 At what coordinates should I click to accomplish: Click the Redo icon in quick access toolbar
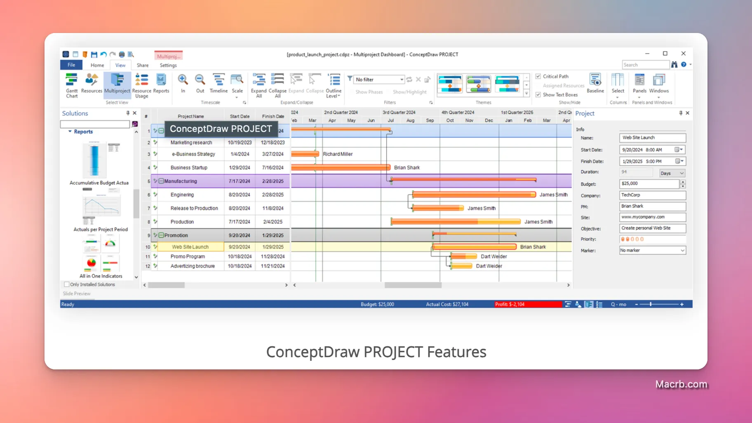pos(112,54)
